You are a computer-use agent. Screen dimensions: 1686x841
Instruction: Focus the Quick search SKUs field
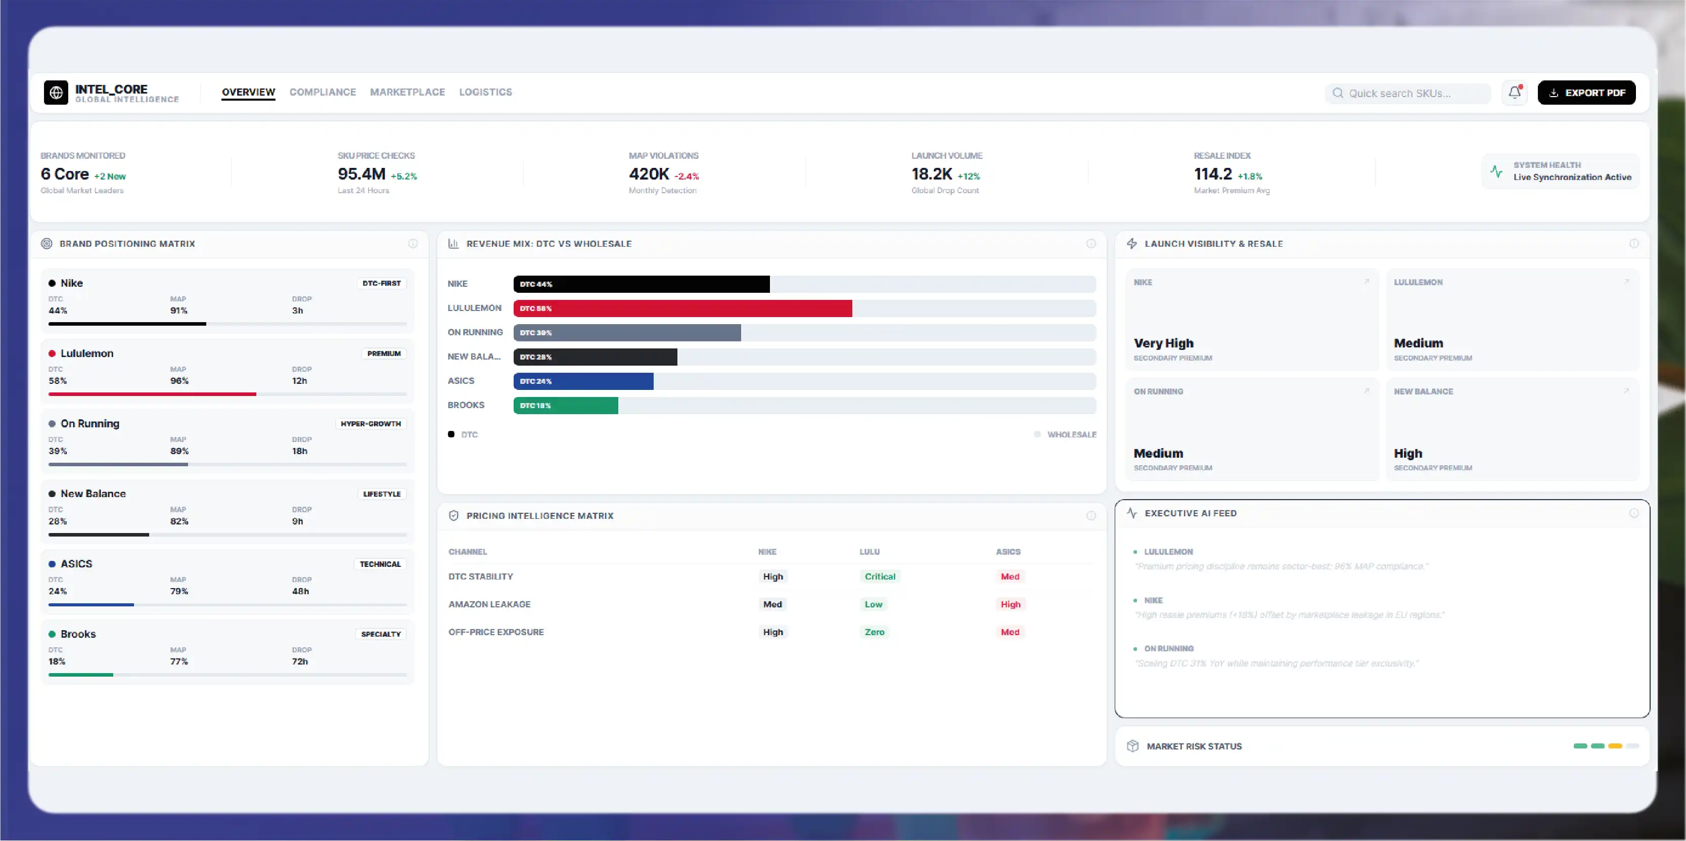[1408, 93]
